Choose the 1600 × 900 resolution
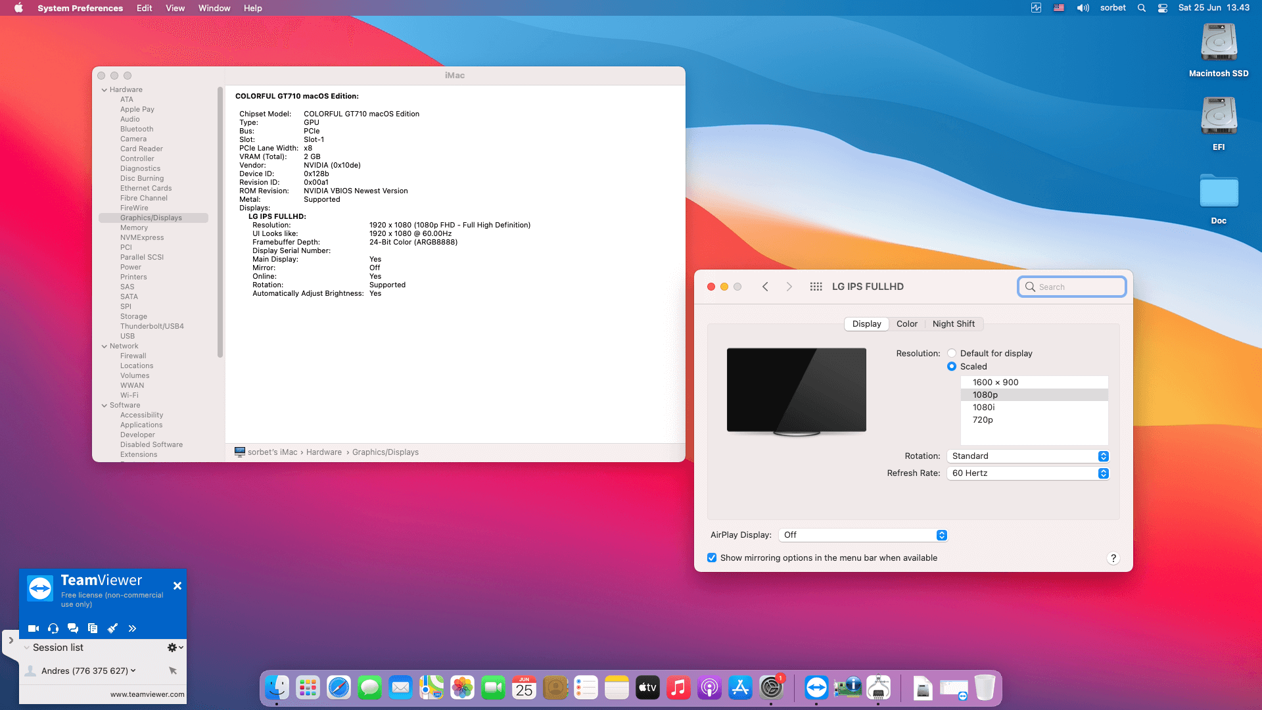The height and width of the screenshot is (710, 1262). [x=1034, y=383]
